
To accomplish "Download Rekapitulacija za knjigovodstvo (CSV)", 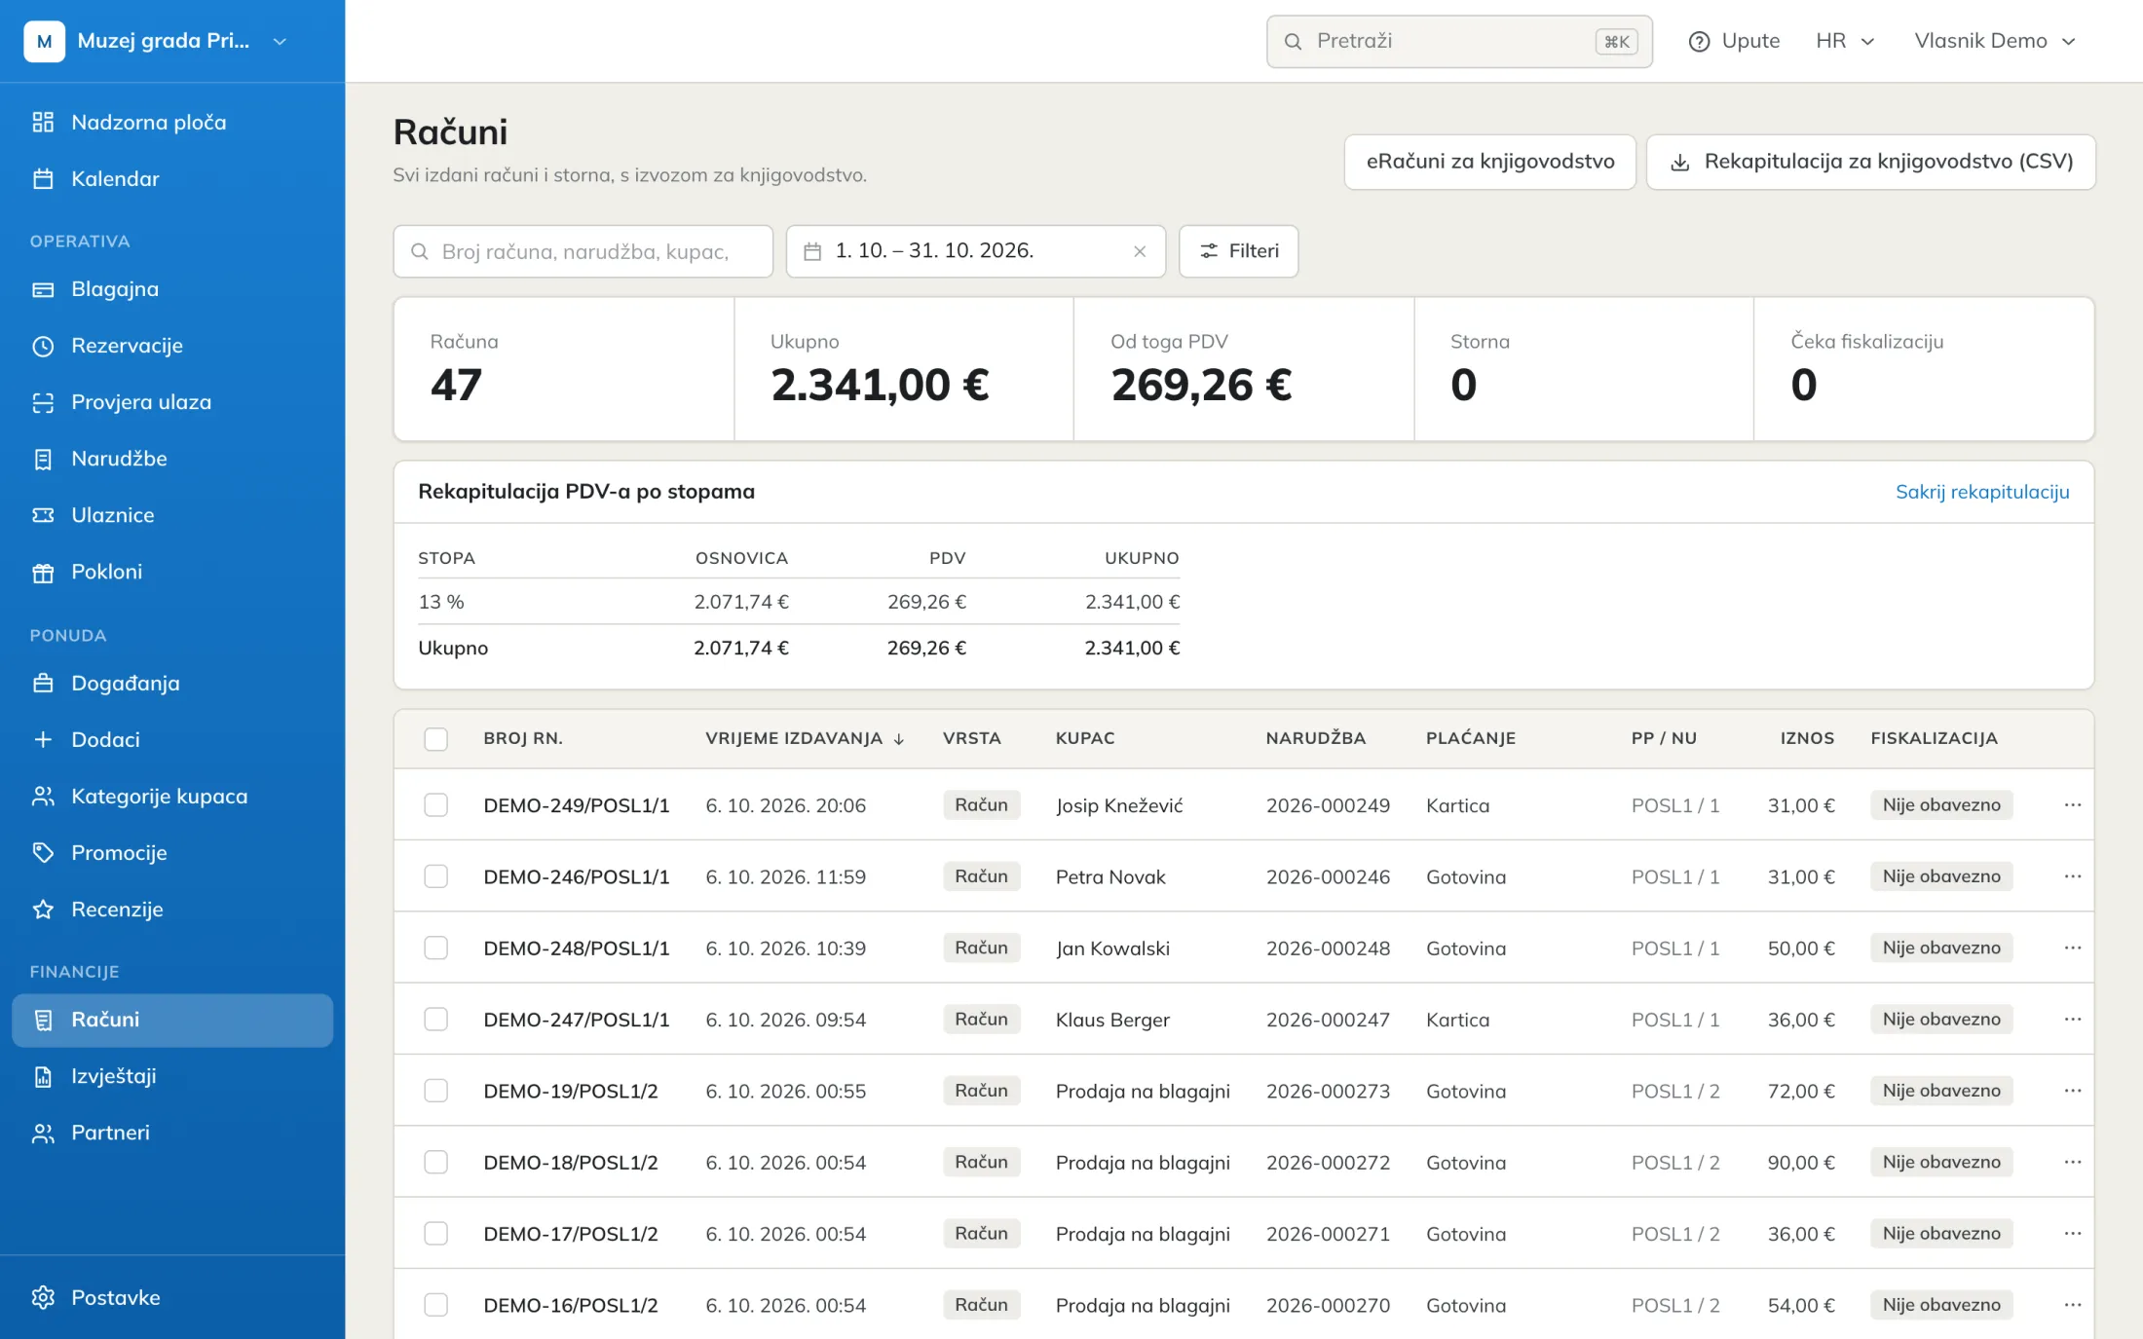I will (x=1870, y=162).
